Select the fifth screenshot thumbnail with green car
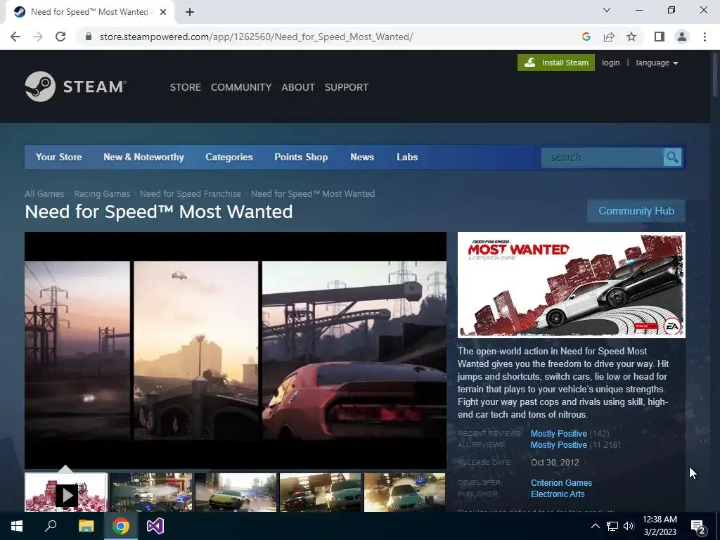Image resolution: width=720 pixels, height=540 pixels. click(x=404, y=493)
